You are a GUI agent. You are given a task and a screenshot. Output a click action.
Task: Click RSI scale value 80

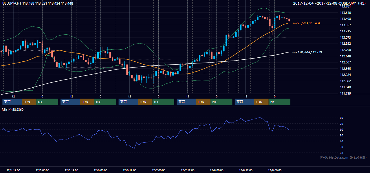coord(341,118)
